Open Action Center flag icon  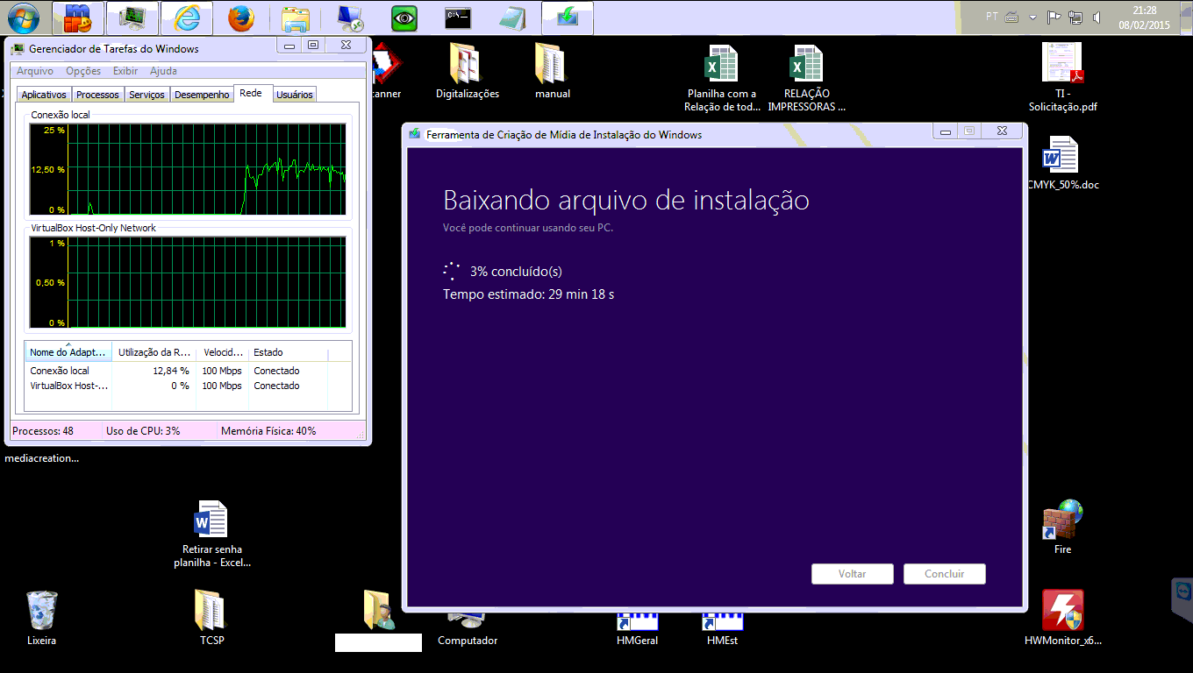(1054, 17)
